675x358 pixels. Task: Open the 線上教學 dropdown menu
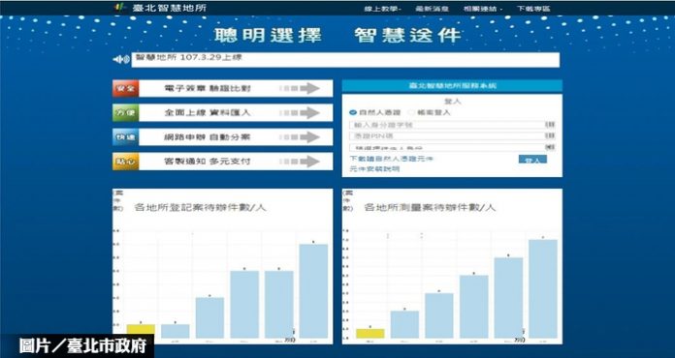click(x=383, y=9)
